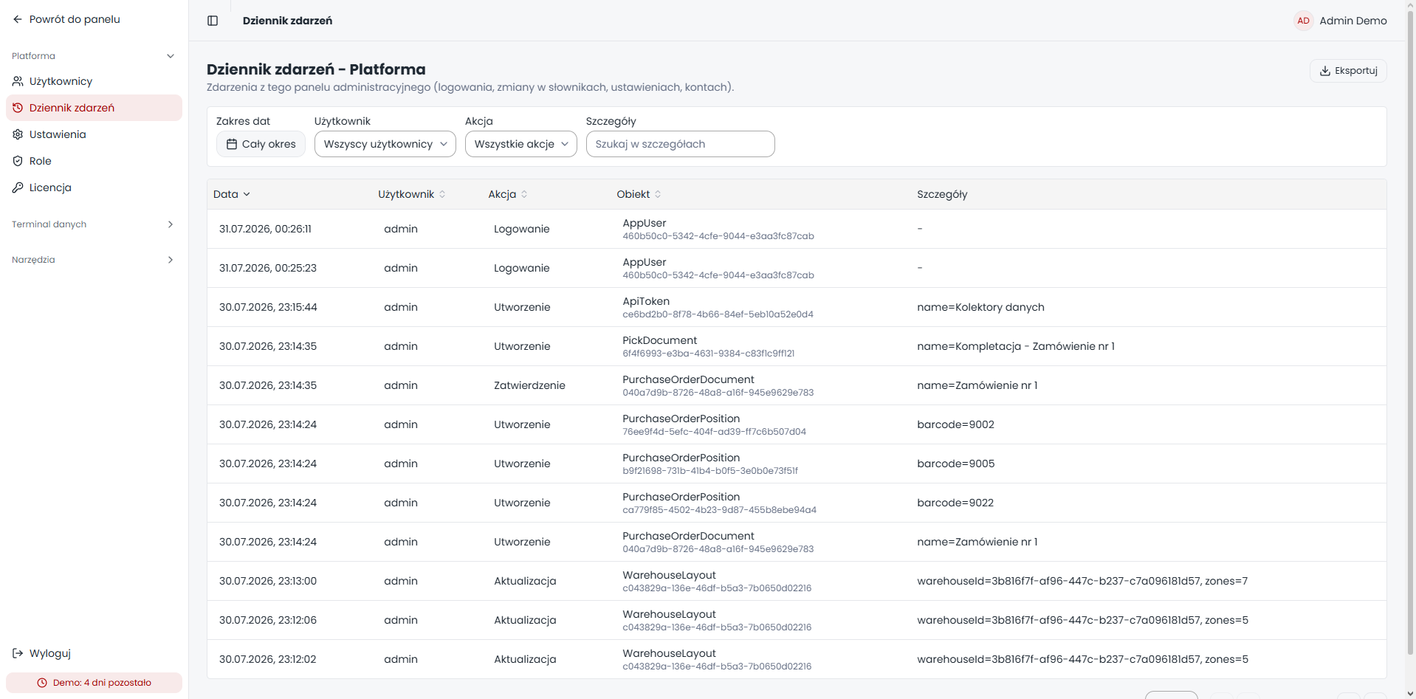Viewport: 1416px width, 699px height.
Task: Select the 30.07.2026, 23:12:02 date cell
Action: [268, 659]
